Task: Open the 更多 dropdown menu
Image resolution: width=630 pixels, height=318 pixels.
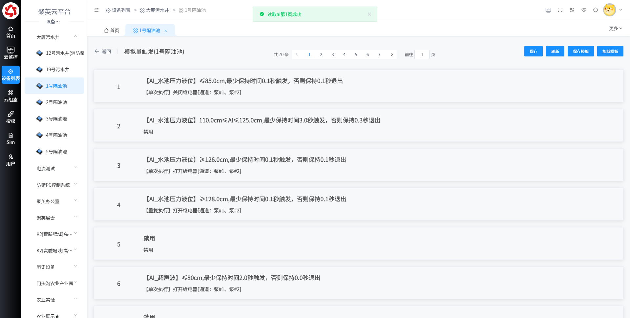Action: click(x=615, y=29)
